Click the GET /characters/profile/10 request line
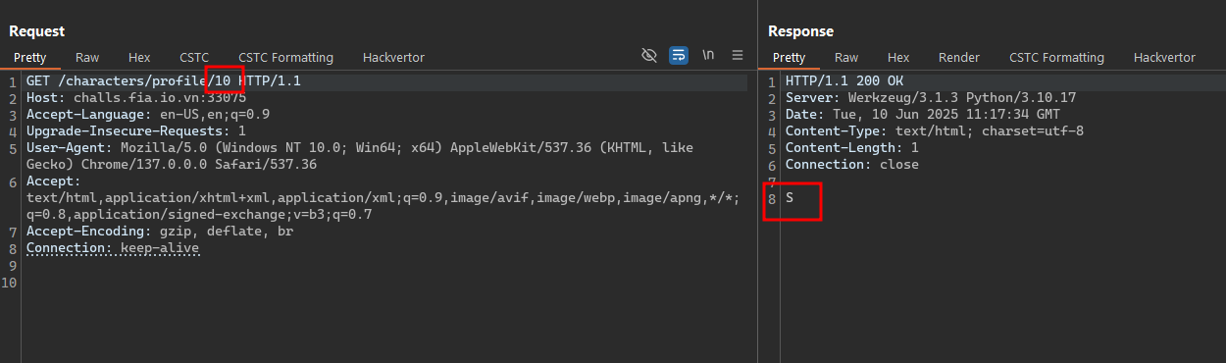Screen dimensions: 1226x363 pyautogui.click(x=163, y=81)
